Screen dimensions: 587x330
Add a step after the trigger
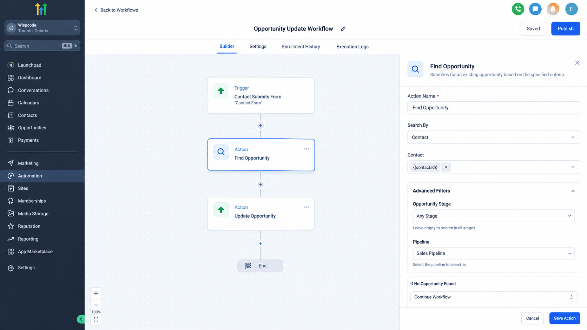tap(260, 126)
